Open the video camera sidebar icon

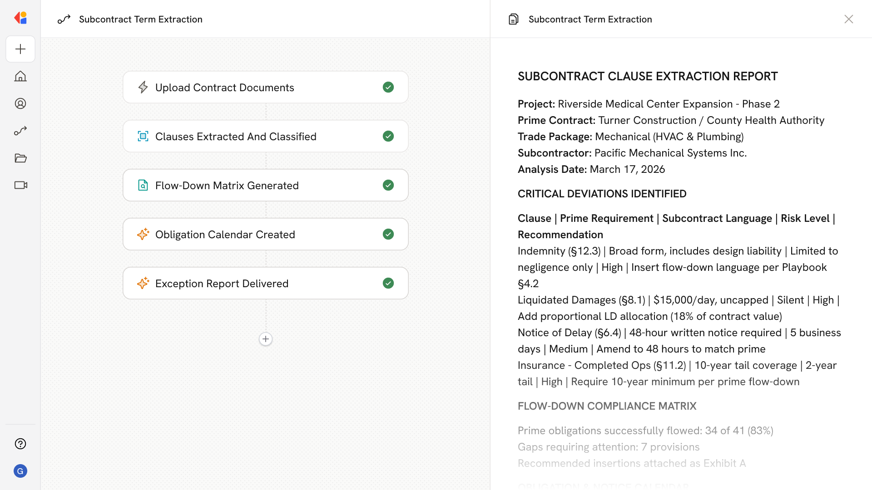pos(20,185)
